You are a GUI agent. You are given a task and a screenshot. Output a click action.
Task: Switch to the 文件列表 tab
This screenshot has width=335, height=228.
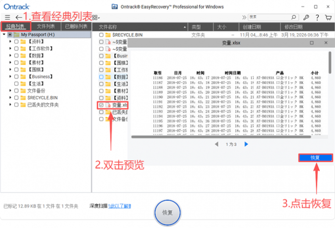46,27
